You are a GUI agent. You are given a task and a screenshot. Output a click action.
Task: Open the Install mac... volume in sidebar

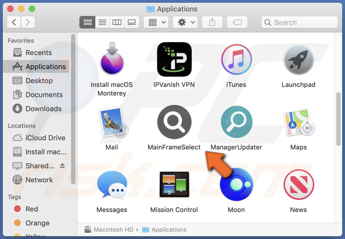(36, 152)
